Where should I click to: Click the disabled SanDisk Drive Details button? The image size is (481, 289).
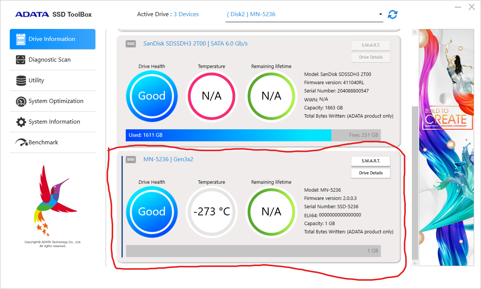(371, 57)
